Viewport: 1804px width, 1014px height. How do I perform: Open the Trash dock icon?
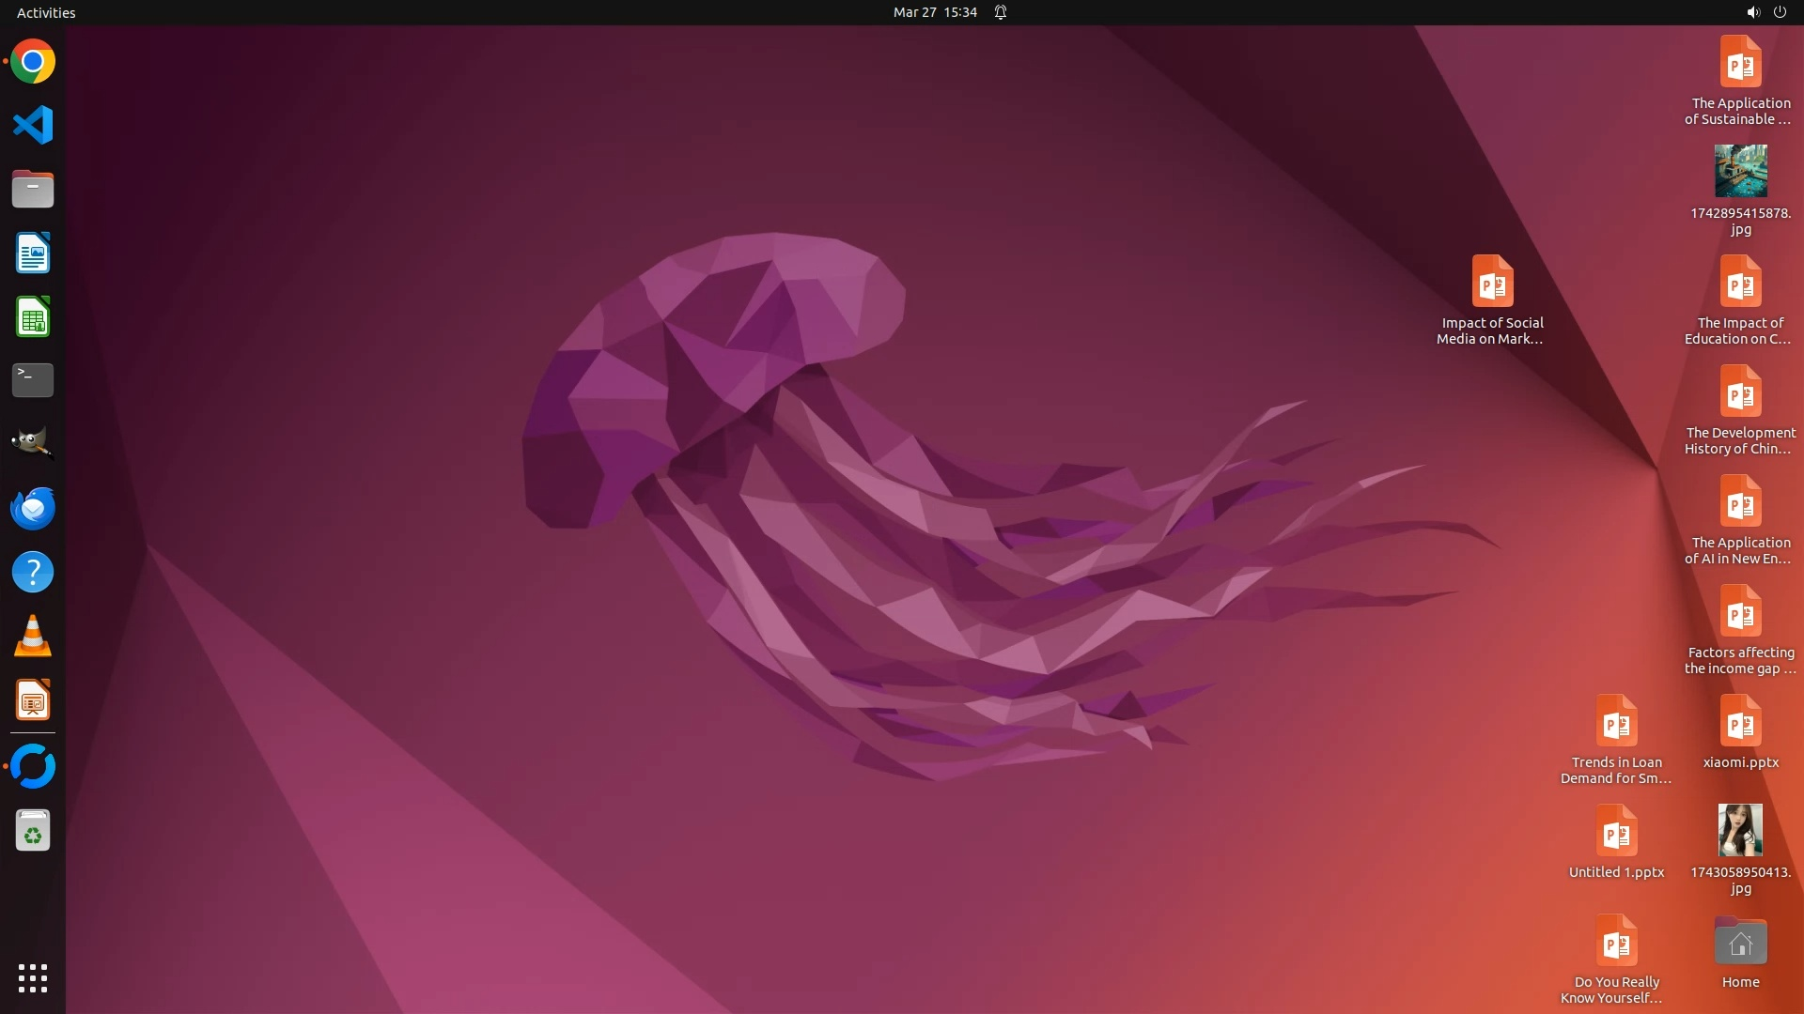click(x=33, y=831)
